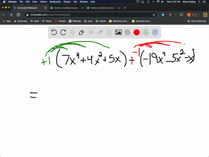The image size is (209, 157).
Task: Bookmark this page with star icon
Action: tap(154, 15)
